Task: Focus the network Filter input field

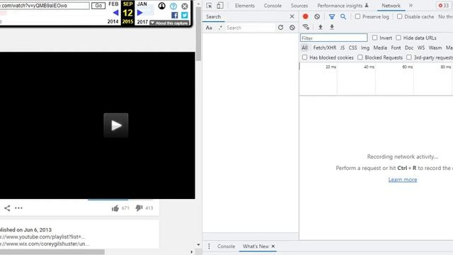Action: pyautogui.click(x=333, y=38)
